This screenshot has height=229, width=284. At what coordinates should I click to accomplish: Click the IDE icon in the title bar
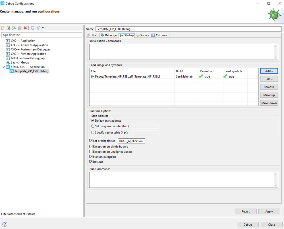pos(2,3)
